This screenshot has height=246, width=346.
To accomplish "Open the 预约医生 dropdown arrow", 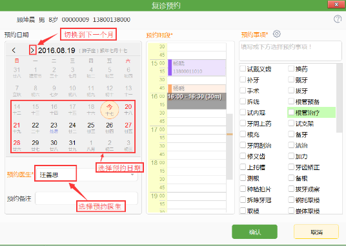I will (132, 175).
